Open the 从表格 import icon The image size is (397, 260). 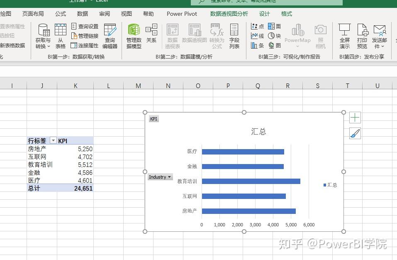click(61, 35)
